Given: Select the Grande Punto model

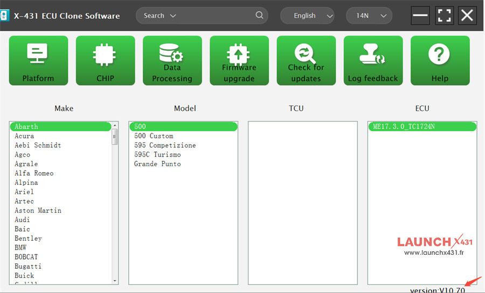Looking at the screenshot, I should [x=183, y=164].
